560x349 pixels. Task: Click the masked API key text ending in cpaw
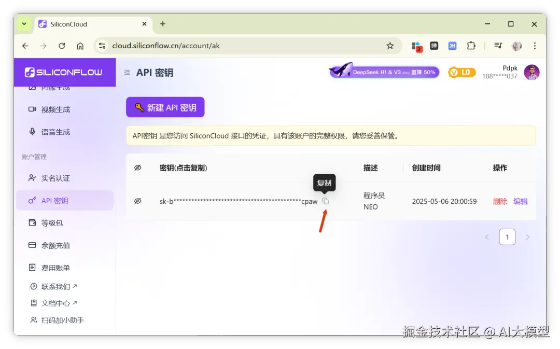point(238,202)
